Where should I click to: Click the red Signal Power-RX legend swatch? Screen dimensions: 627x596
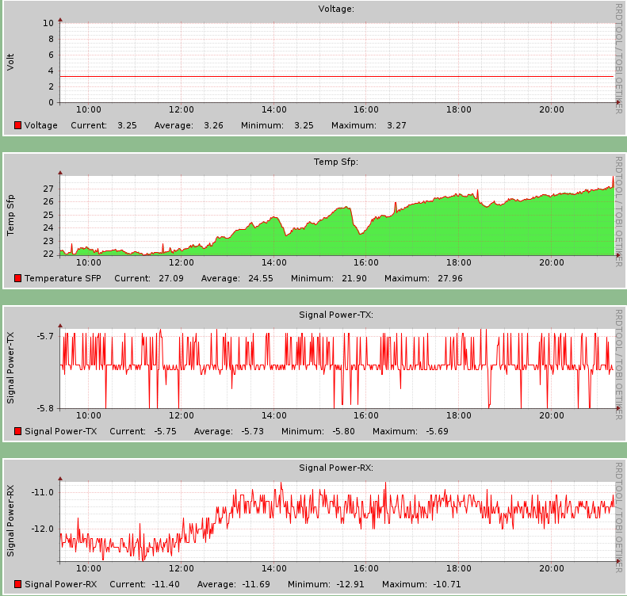click(17, 584)
